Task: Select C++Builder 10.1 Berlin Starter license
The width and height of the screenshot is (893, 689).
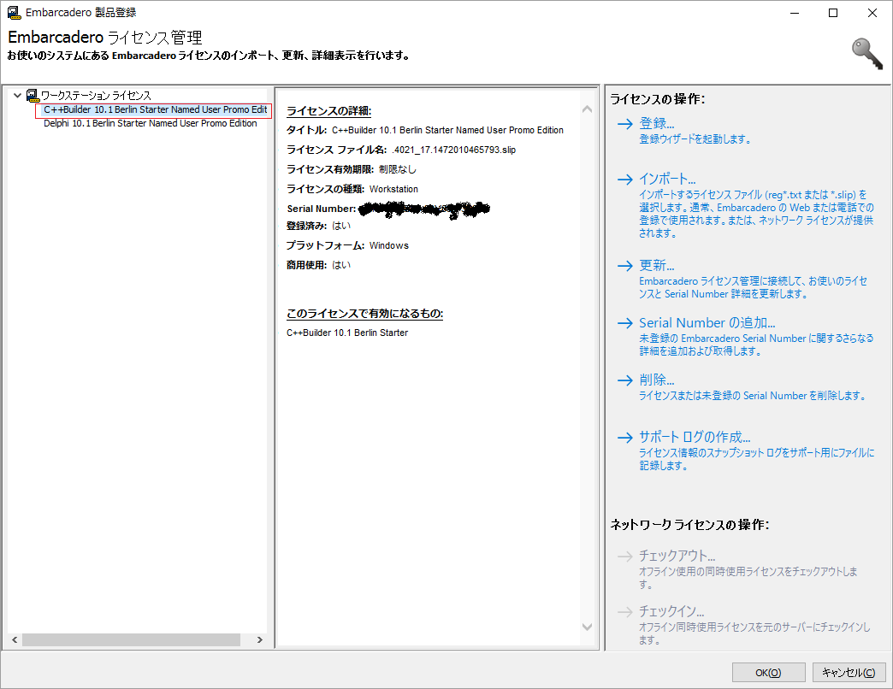Action: (x=155, y=109)
